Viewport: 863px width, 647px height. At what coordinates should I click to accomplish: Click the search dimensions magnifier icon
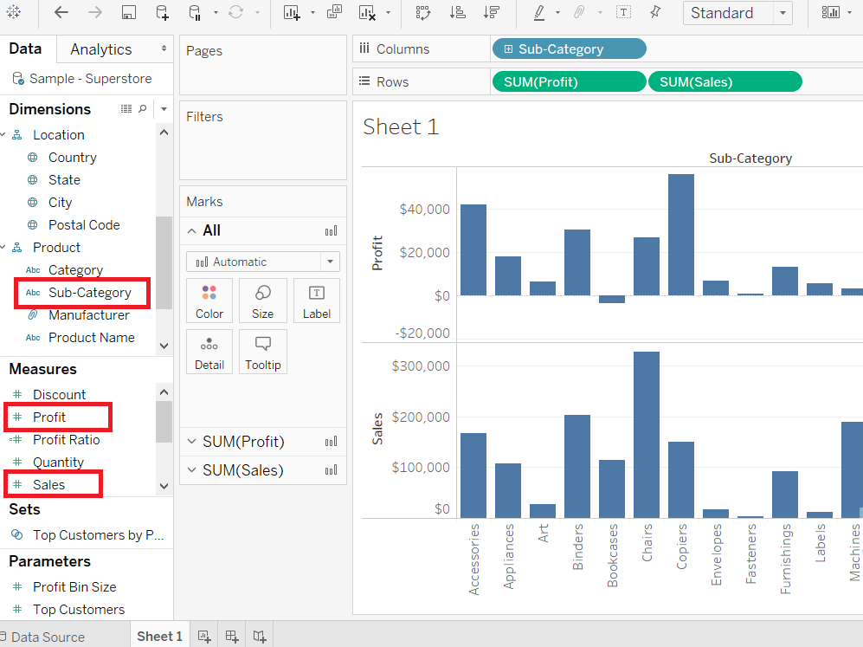[x=143, y=109]
